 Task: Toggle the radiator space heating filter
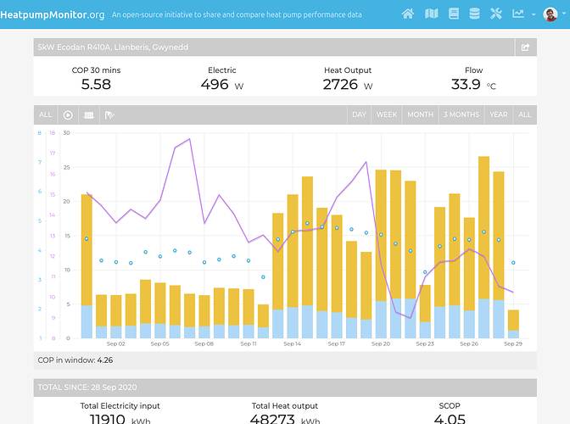89,114
